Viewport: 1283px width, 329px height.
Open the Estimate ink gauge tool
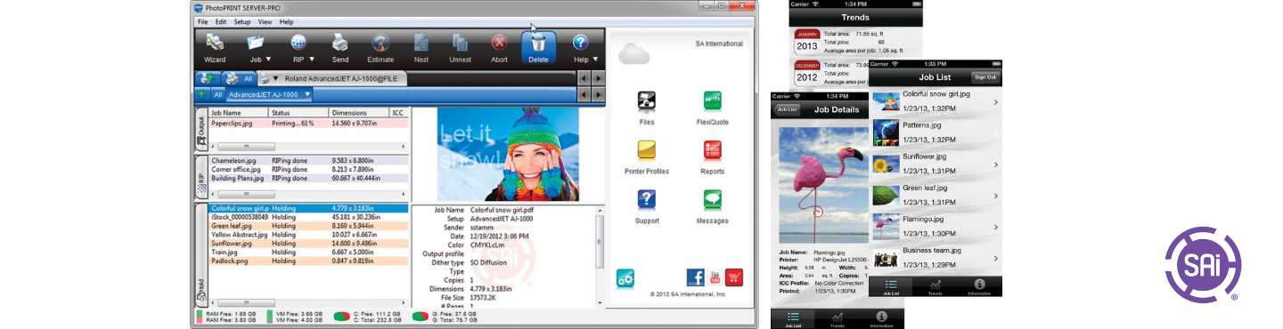[x=380, y=48]
